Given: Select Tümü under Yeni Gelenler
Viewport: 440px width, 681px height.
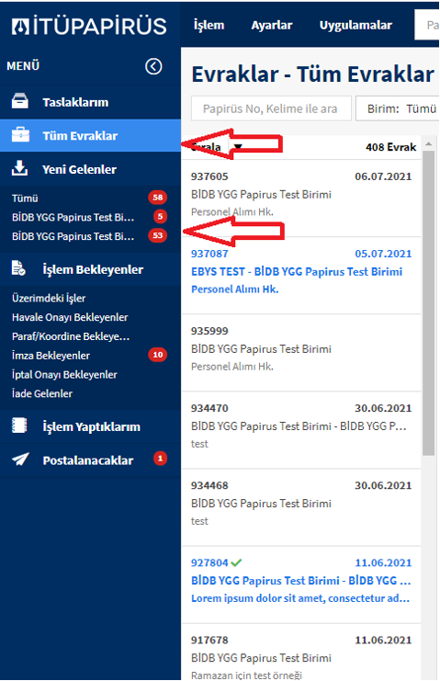Looking at the screenshot, I should tap(25, 198).
